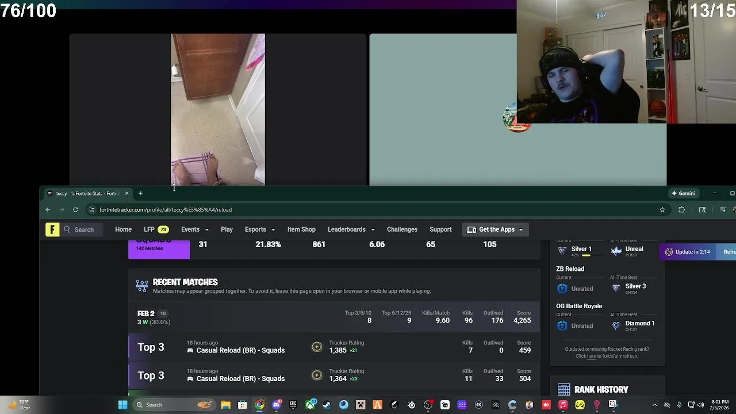Expand the Get the Apps dropdown

pyautogui.click(x=495, y=229)
